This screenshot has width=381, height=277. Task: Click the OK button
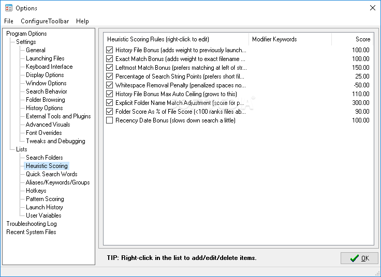click(x=359, y=258)
